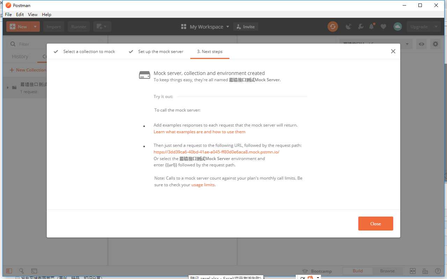
Task: Open manage environments gear icon
Action: 435,44
